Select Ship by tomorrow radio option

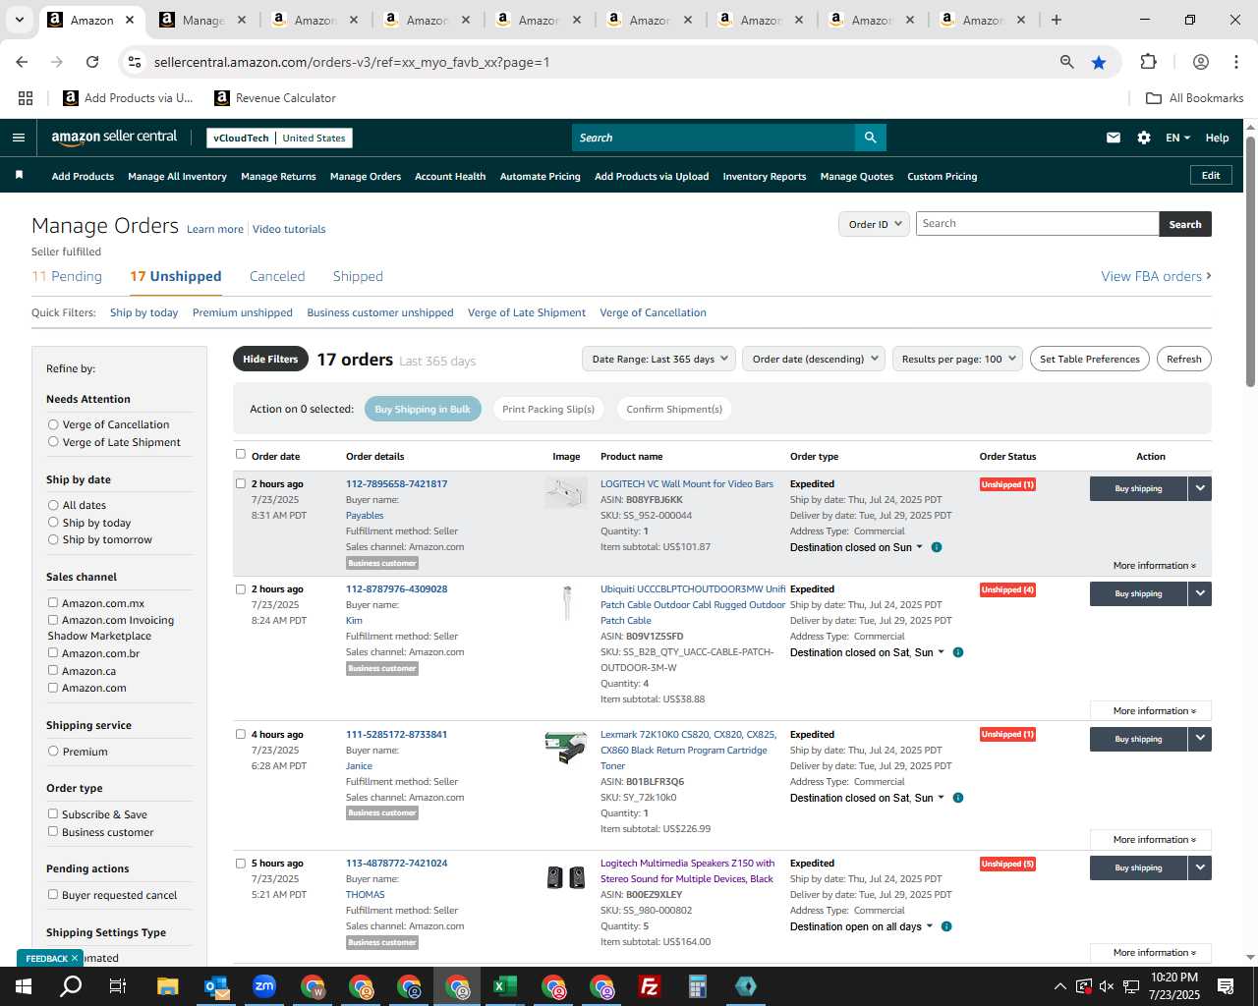[x=53, y=539]
